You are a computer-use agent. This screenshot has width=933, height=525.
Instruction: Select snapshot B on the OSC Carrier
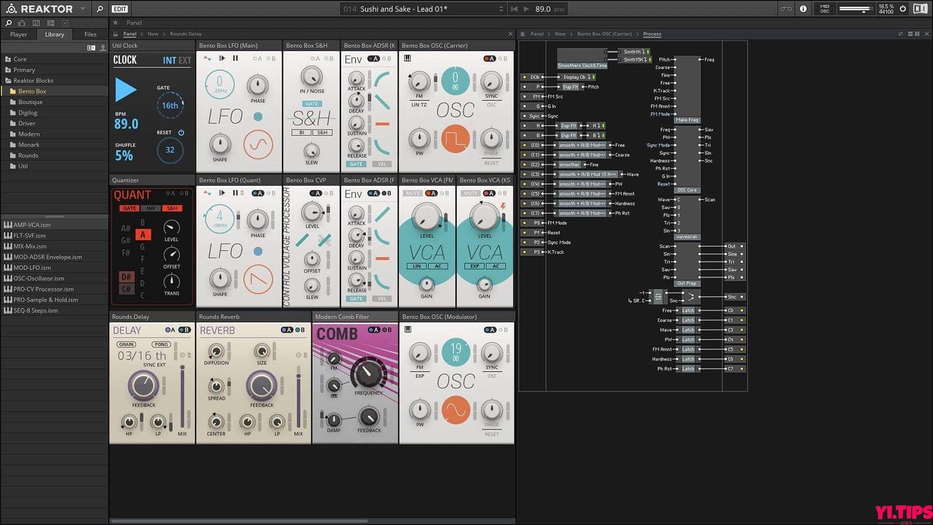click(x=505, y=58)
